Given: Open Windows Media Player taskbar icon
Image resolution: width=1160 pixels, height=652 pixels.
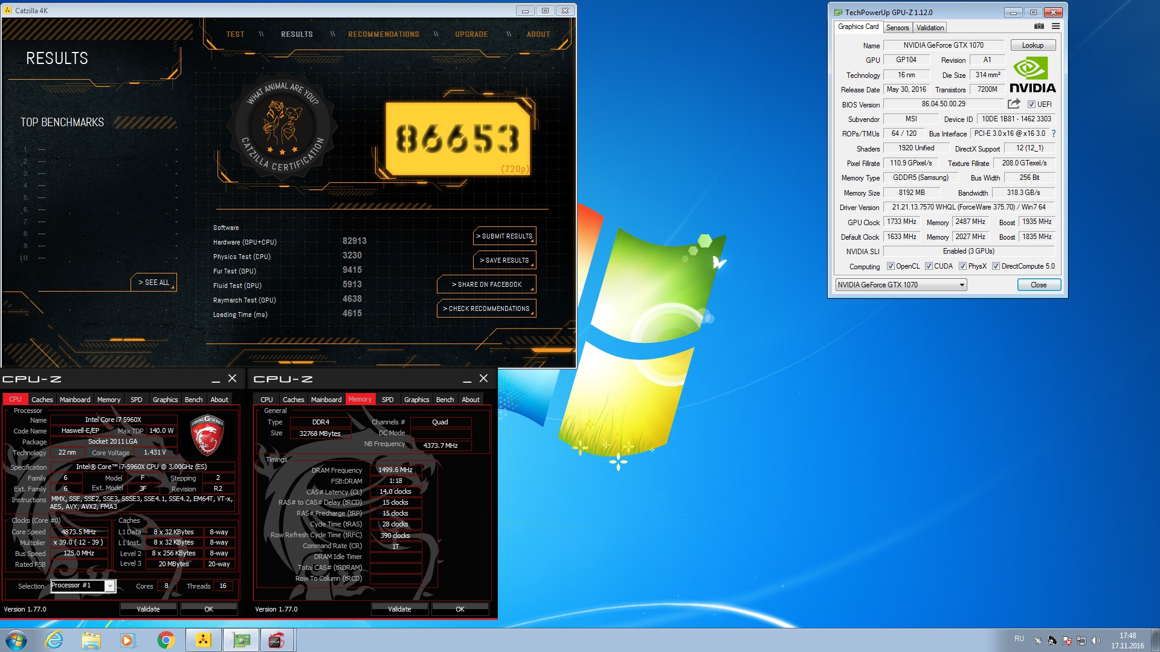Looking at the screenshot, I should (x=127, y=640).
